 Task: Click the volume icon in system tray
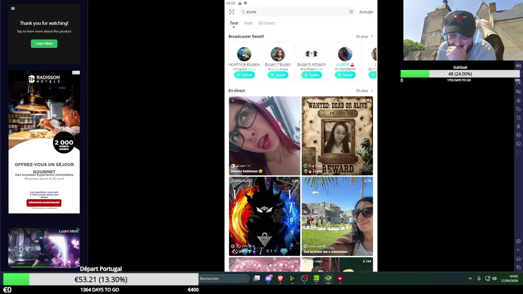point(494,278)
